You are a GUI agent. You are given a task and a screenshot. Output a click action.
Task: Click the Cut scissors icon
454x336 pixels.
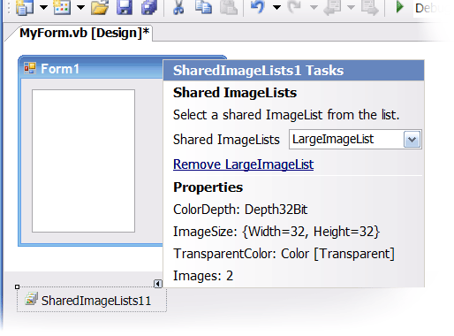tap(178, 7)
